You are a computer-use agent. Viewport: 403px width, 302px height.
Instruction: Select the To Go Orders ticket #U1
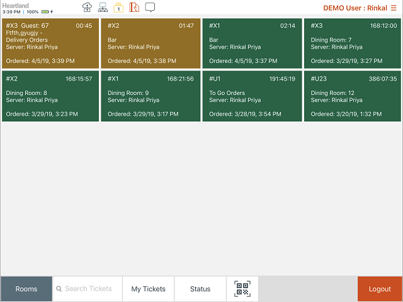click(252, 96)
